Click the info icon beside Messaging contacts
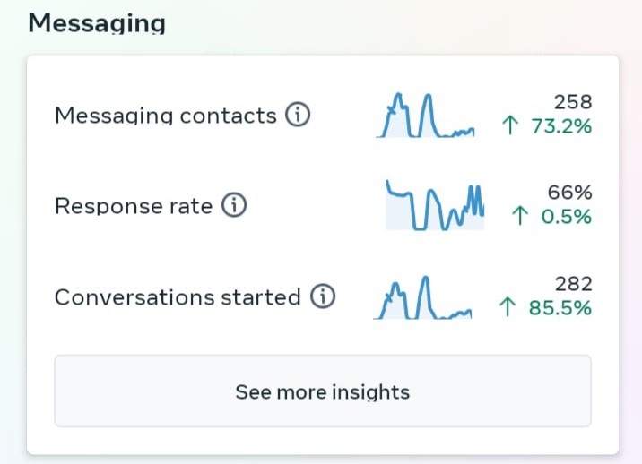Screen dimensions: 642x464 tap(298, 116)
